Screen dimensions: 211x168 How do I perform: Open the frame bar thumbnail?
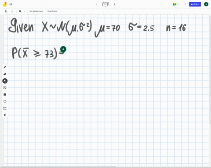point(105,4)
